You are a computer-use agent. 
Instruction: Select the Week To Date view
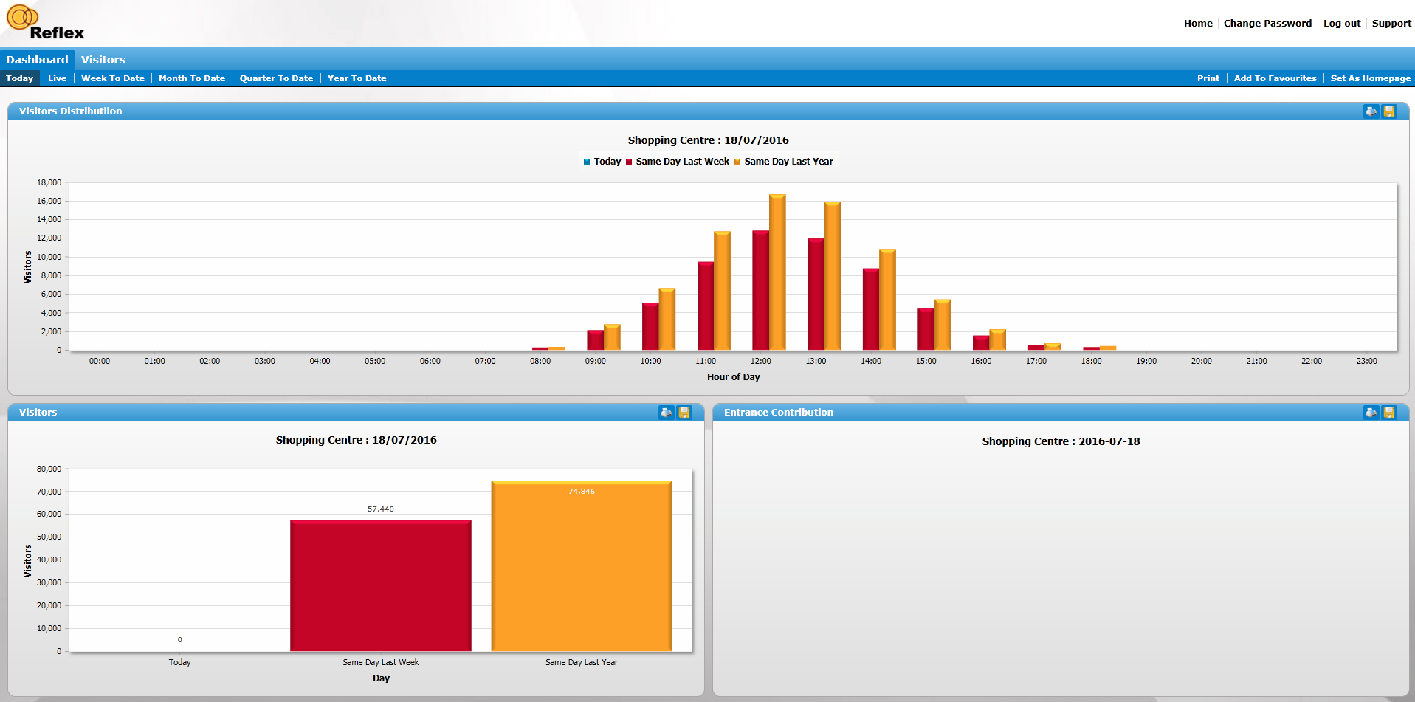tap(112, 78)
